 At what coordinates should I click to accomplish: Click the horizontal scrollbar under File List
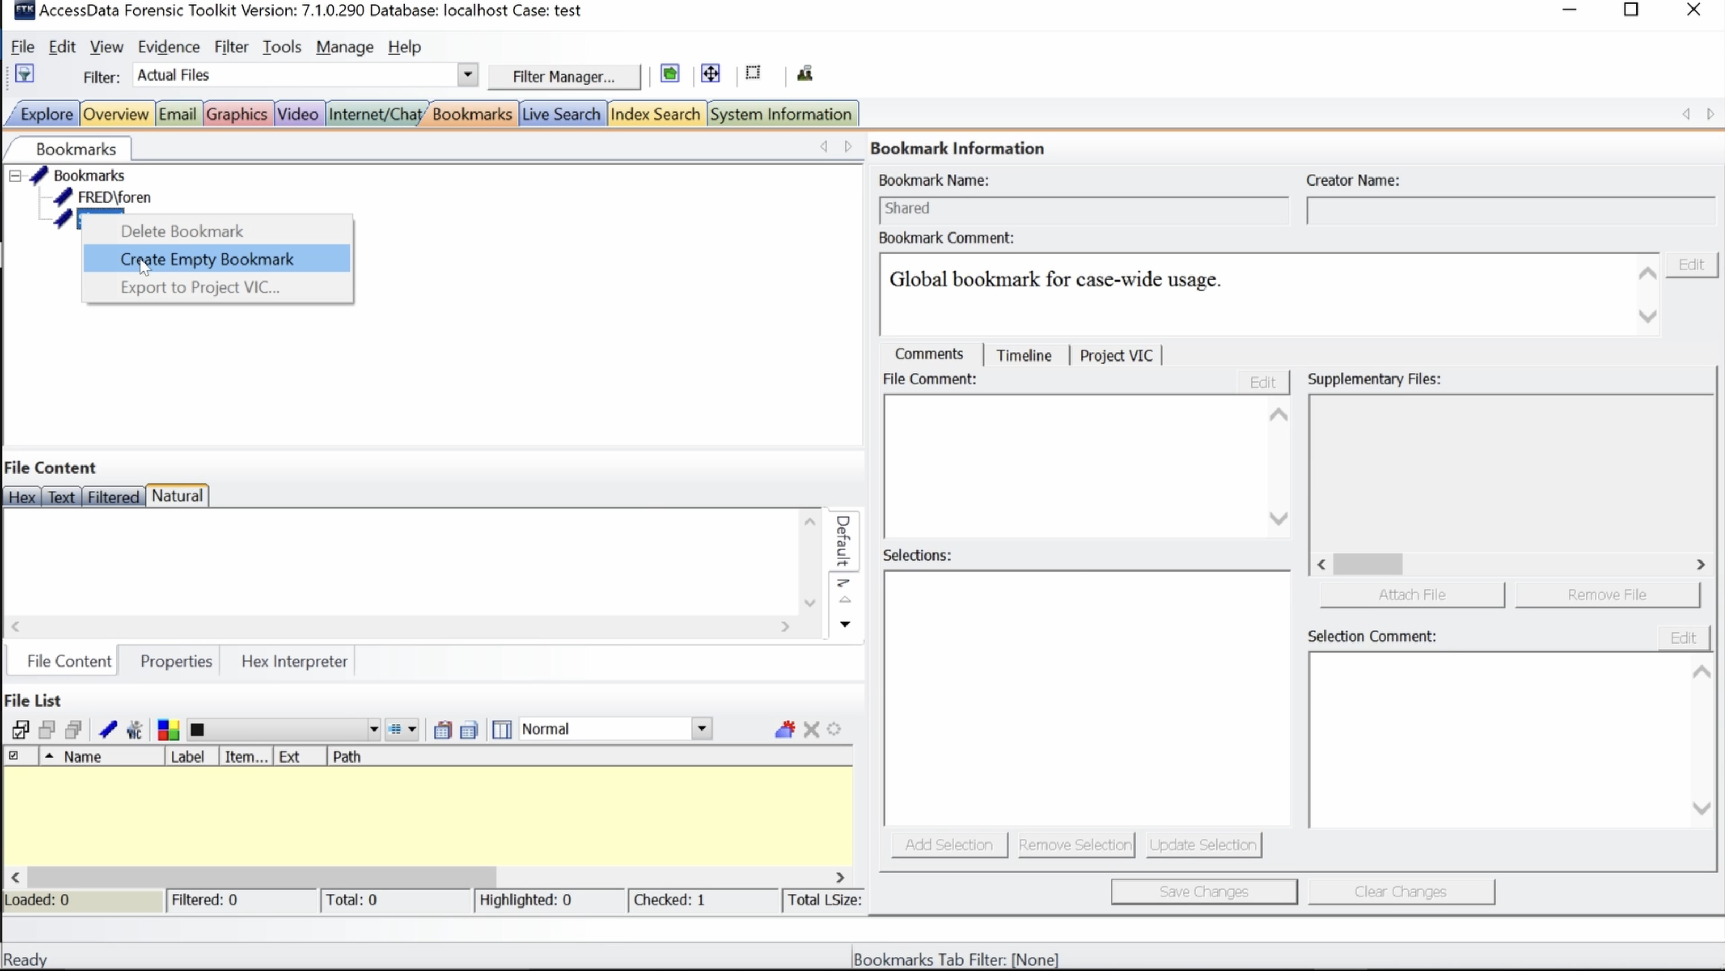428,877
